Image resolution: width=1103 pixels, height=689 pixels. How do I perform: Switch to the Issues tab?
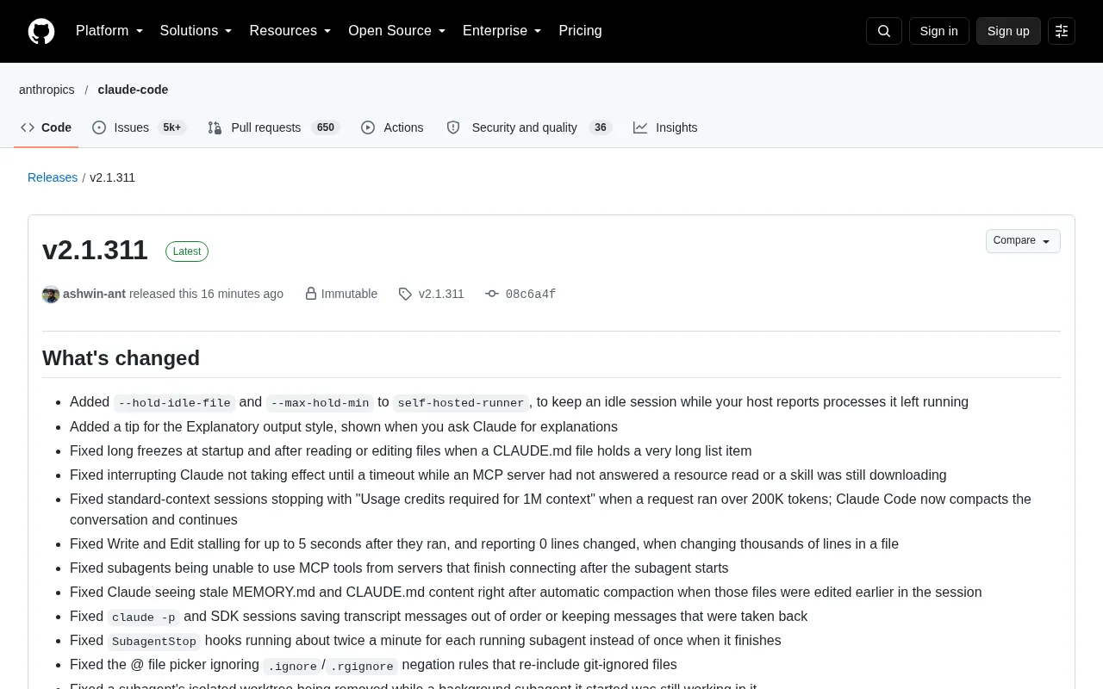point(139,127)
